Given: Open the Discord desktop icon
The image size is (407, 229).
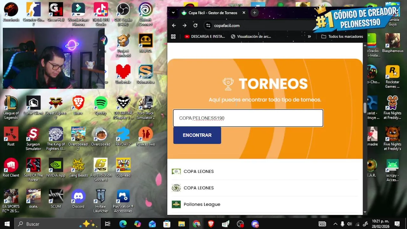Looking at the screenshot, I should (78, 199).
